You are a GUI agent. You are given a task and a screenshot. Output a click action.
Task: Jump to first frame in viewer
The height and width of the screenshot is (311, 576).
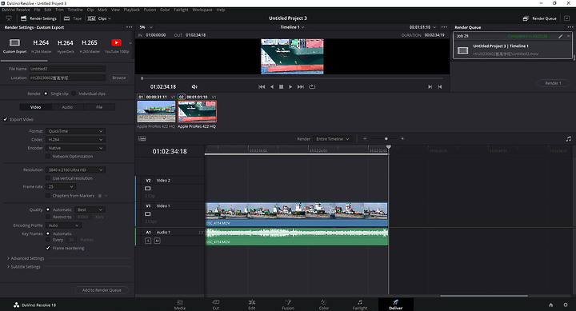[x=262, y=86]
